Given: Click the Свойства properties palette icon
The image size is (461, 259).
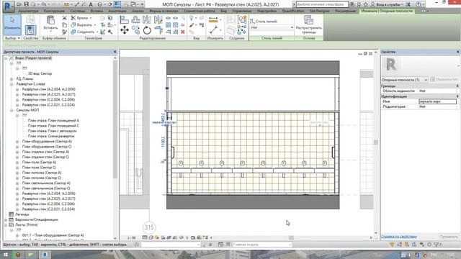Looking at the screenshot, I should tap(30, 30).
